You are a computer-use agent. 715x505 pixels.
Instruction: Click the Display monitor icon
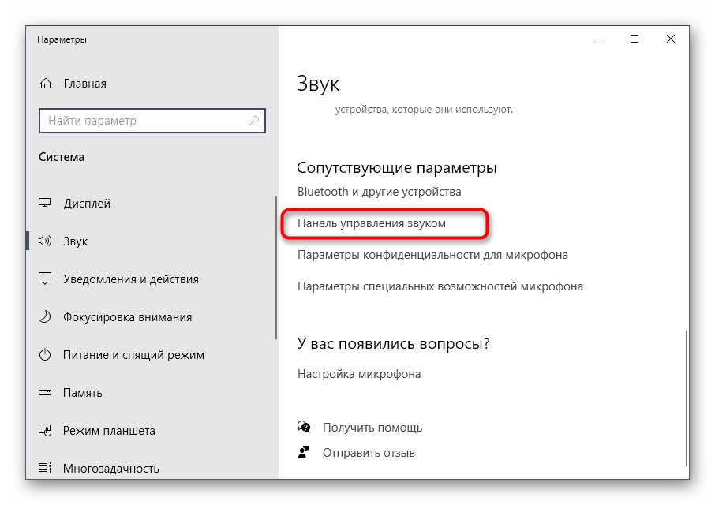[46, 204]
